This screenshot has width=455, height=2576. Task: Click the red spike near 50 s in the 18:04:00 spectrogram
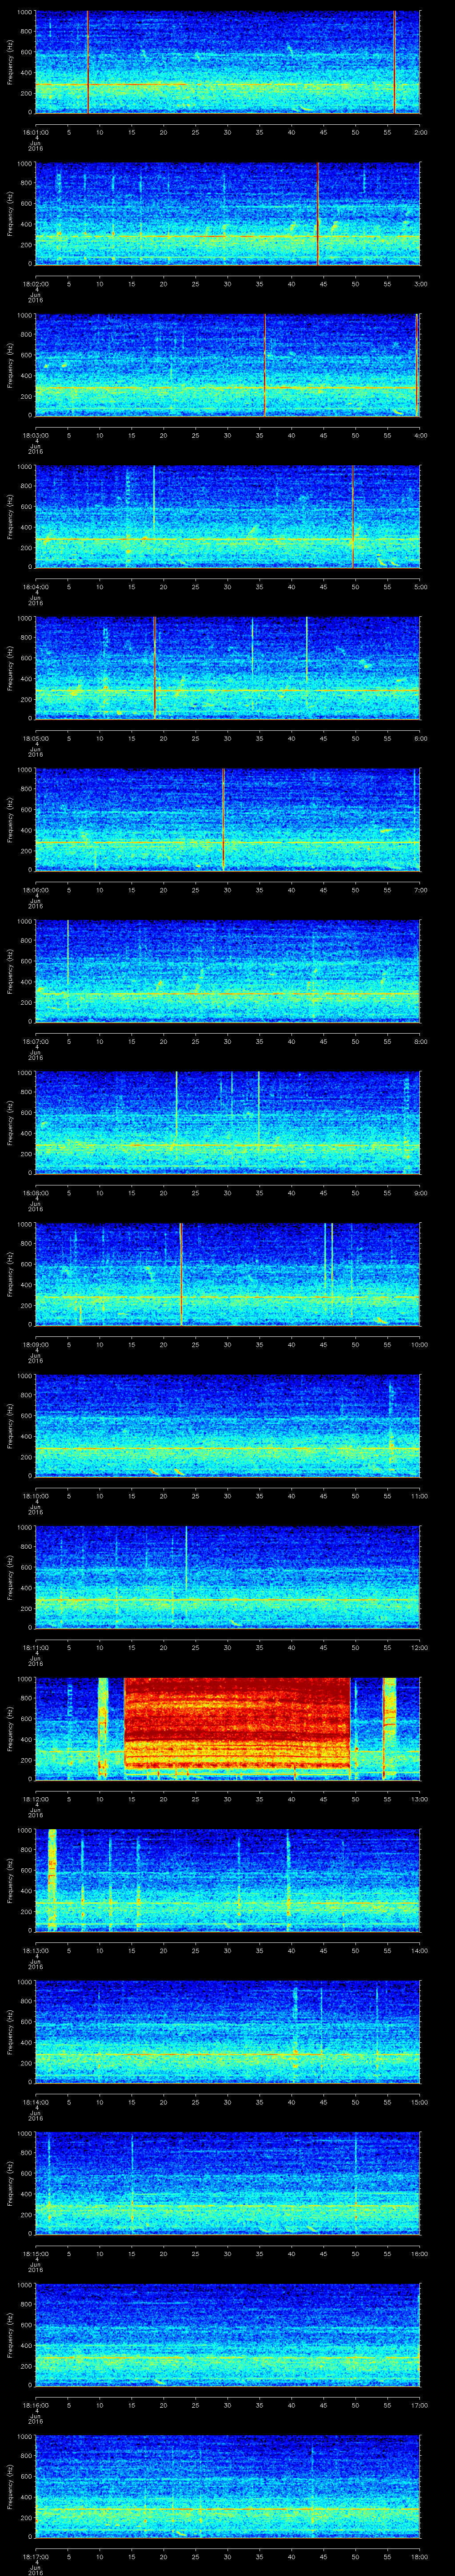click(x=353, y=517)
